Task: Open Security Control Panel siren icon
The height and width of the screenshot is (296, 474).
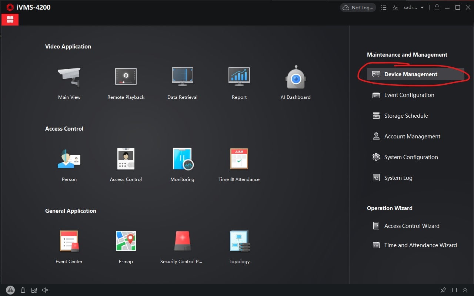Action: click(183, 241)
